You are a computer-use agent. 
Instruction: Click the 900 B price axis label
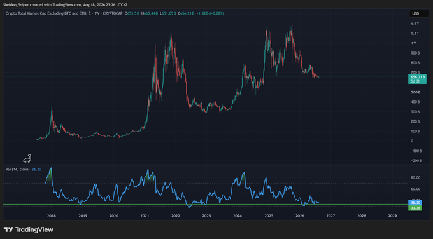pyautogui.click(x=415, y=53)
